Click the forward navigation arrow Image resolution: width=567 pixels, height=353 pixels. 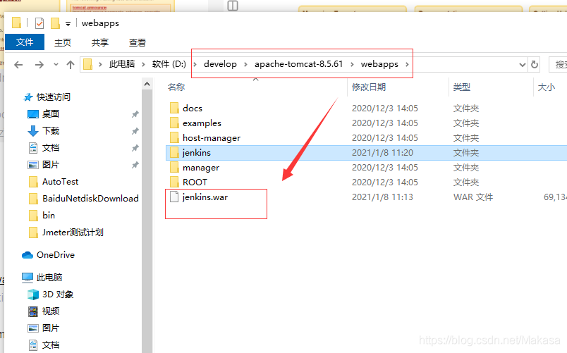39,65
